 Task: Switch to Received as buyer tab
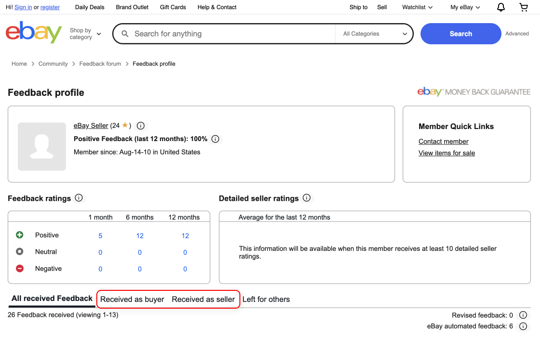132,300
